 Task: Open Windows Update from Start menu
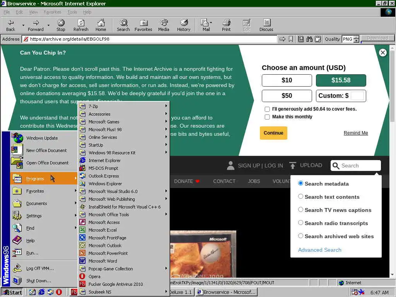(44, 138)
